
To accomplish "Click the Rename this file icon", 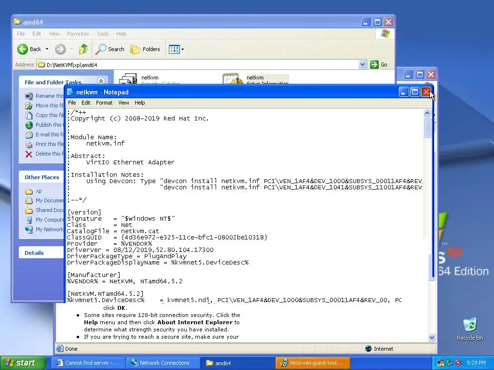I will pos(29,96).
